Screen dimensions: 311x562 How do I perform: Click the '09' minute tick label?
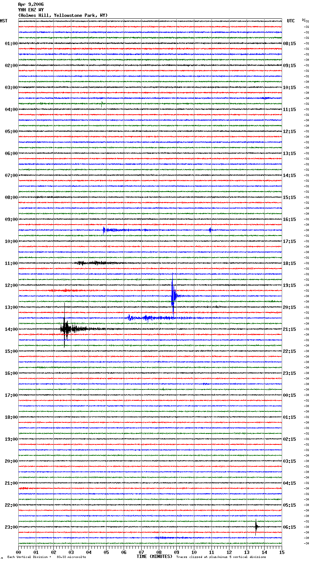pyautogui.click(x=176, y=552)
